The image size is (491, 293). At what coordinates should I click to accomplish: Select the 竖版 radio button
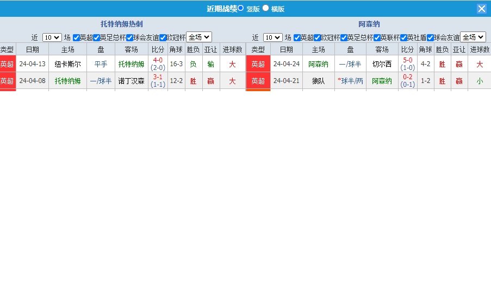240,8
